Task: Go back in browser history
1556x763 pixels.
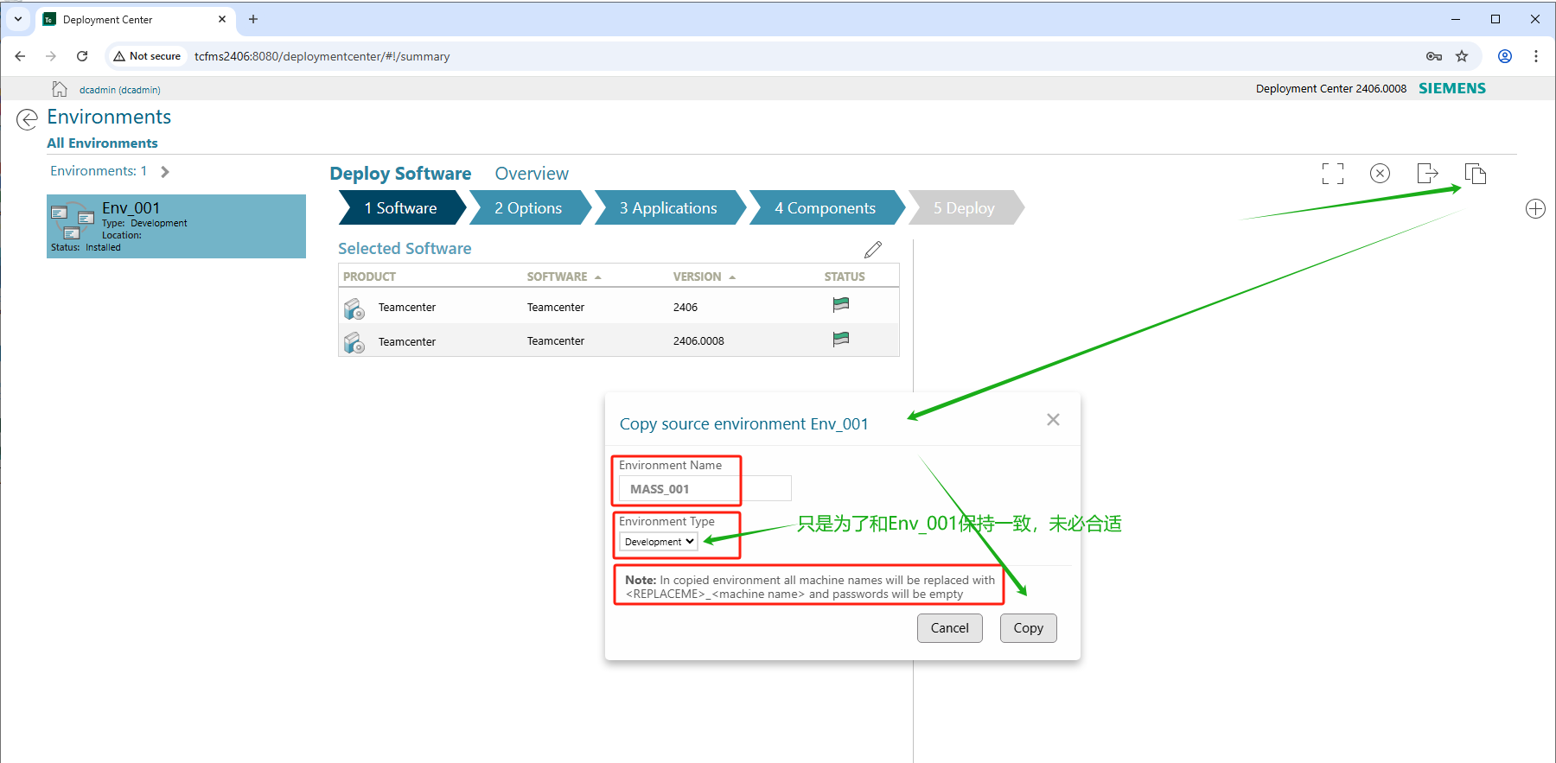Action: pos(20,56)
